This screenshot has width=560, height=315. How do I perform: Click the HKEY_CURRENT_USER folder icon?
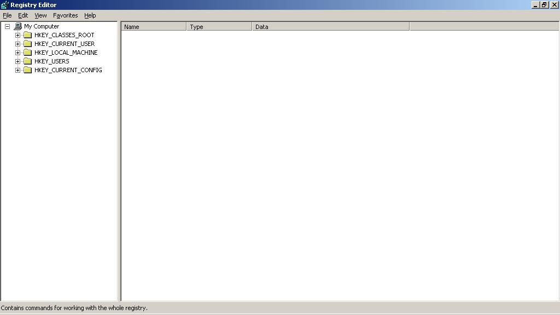[x=27, y=44]
